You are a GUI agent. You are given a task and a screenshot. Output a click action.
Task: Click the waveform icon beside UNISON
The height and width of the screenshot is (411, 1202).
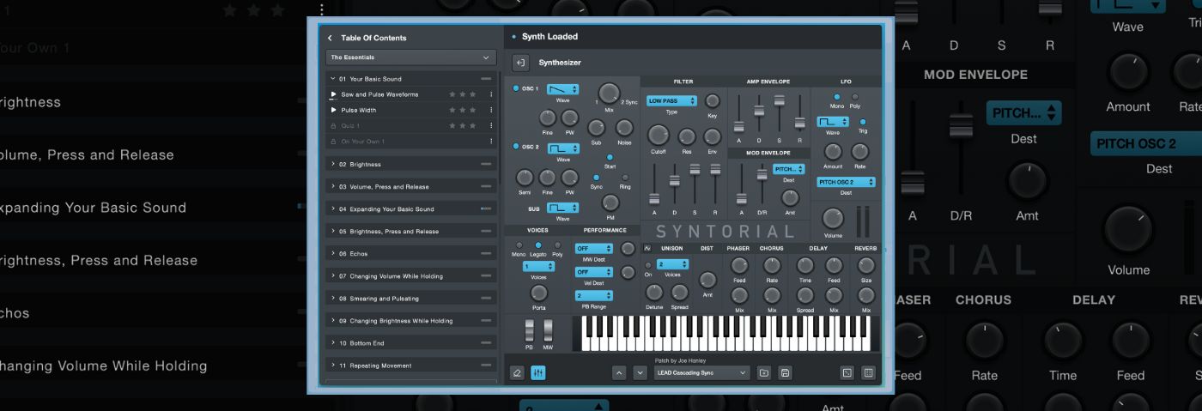[647, 248]
